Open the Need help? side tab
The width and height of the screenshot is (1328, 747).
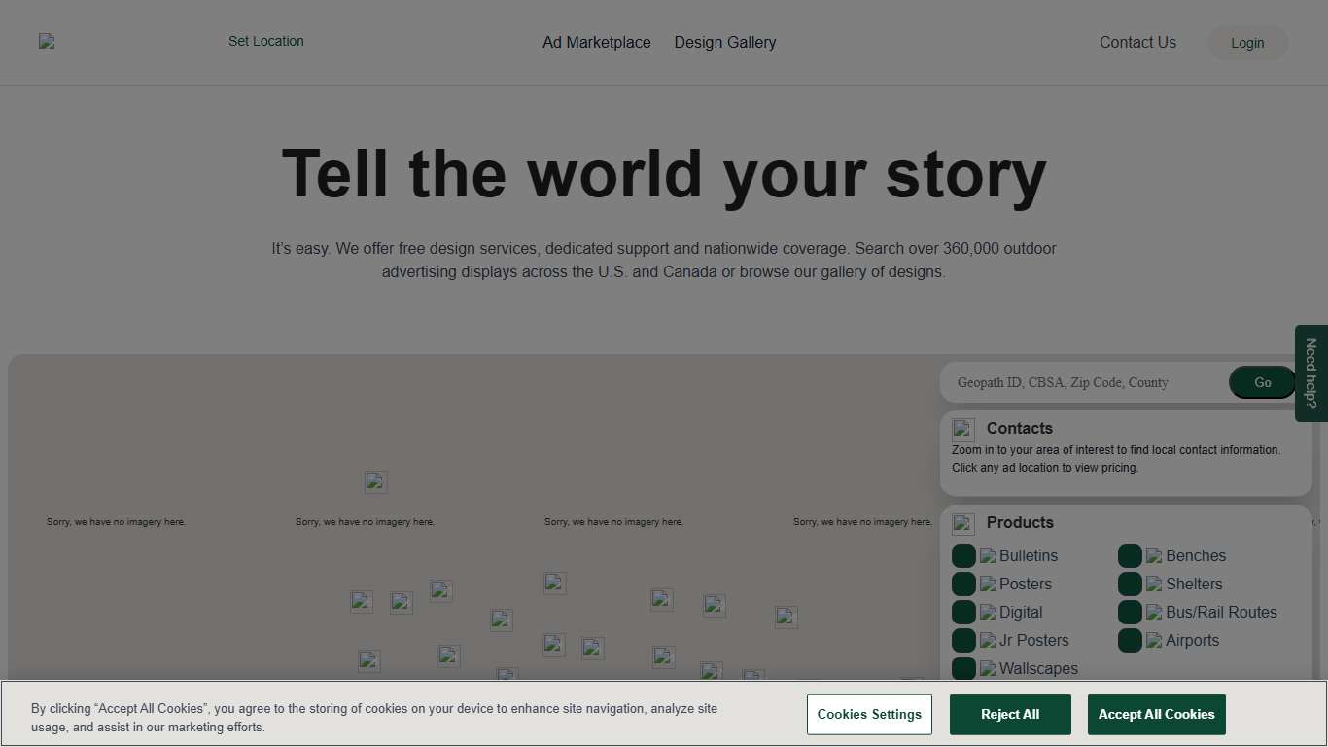1311,373
